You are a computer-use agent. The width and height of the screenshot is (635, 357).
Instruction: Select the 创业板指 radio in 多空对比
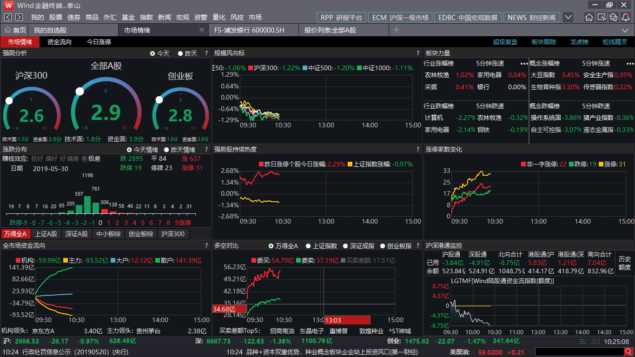click(x=383, y=246)
